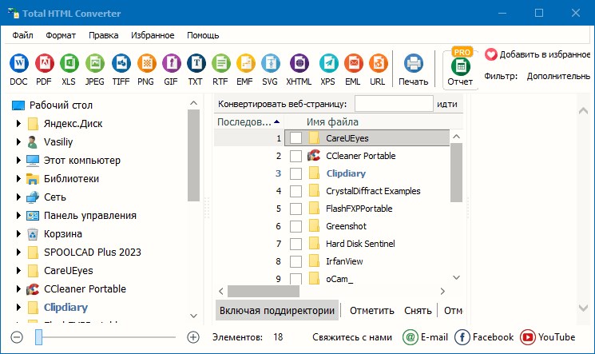
Task: Check the CareUEyes checkbox in file list
Action: pos(296,138)
